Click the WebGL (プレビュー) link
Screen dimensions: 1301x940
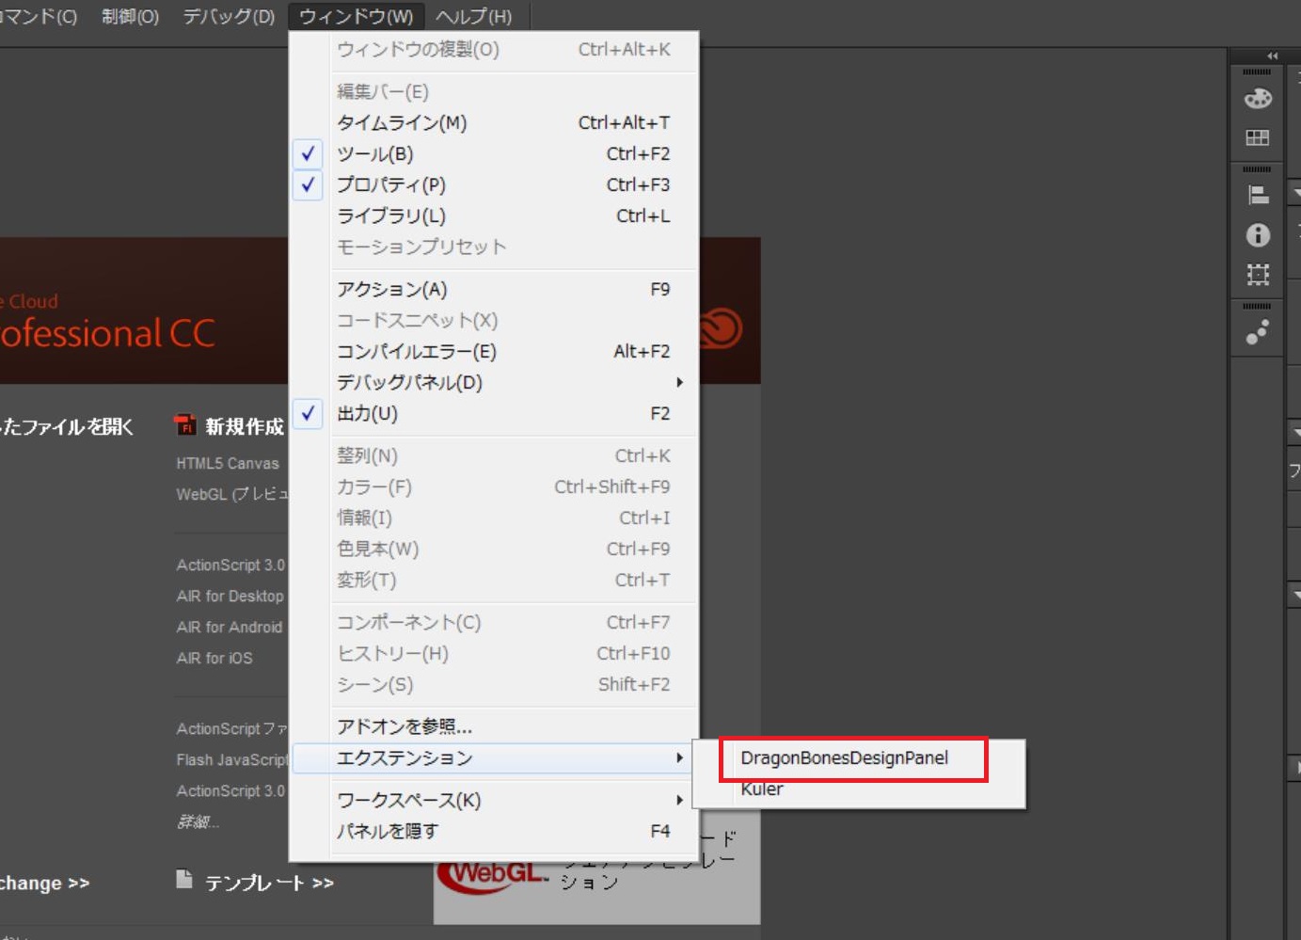pyautogui.click(x=232, y=494)
